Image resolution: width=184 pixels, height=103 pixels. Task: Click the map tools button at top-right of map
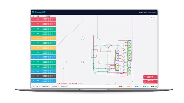pos(153,18)
